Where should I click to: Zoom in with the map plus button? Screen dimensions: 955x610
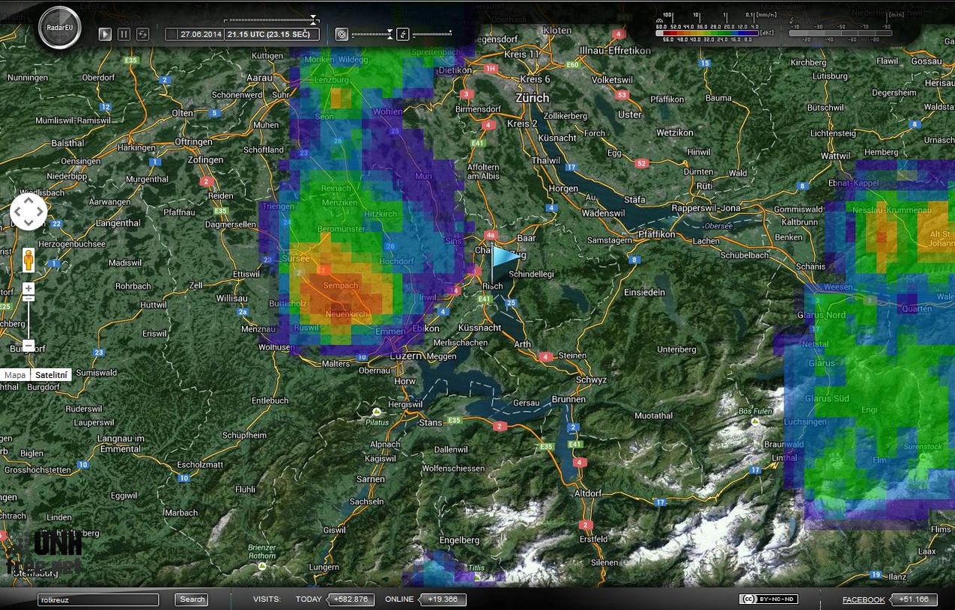click(x=28, y=288)
